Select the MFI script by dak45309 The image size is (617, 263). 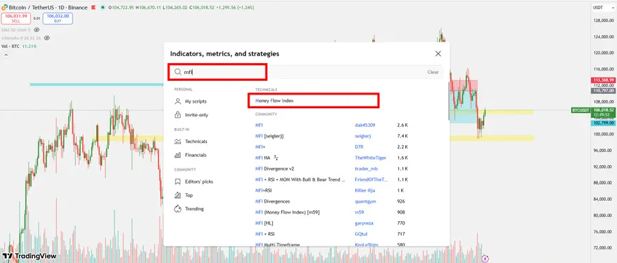(259, 125)
